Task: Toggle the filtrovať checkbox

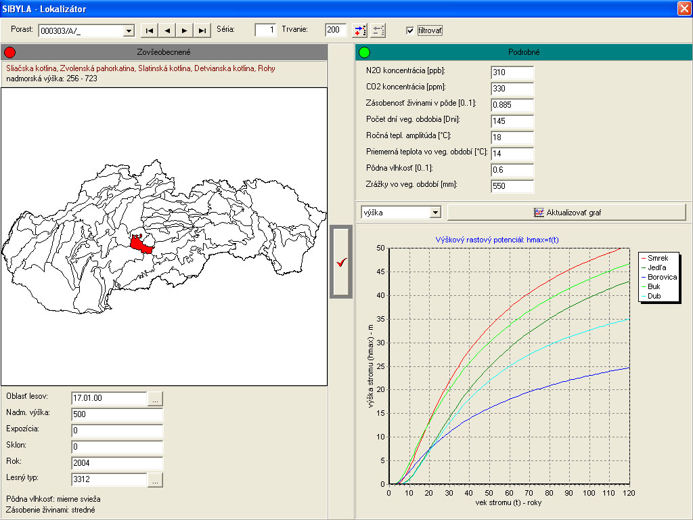Action: 410,30
